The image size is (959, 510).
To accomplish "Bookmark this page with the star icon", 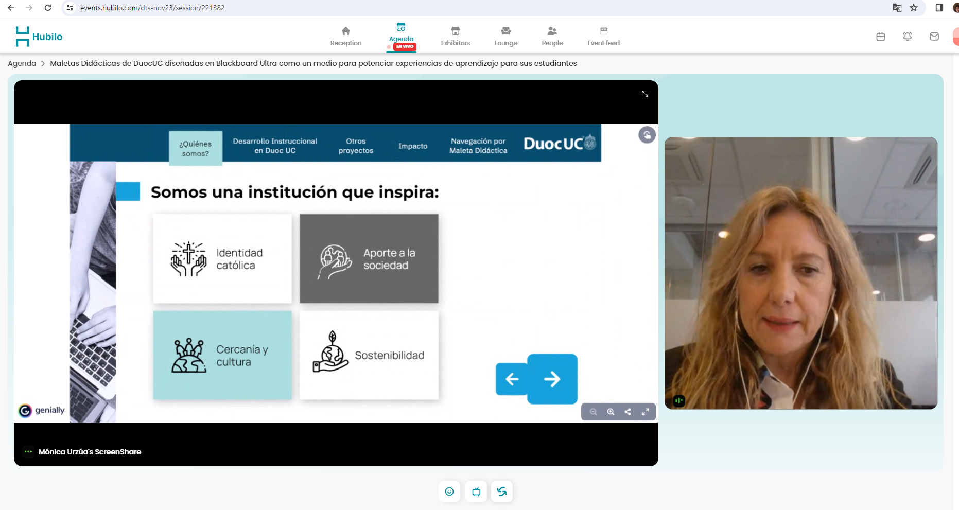I will (x=914, y=8).
